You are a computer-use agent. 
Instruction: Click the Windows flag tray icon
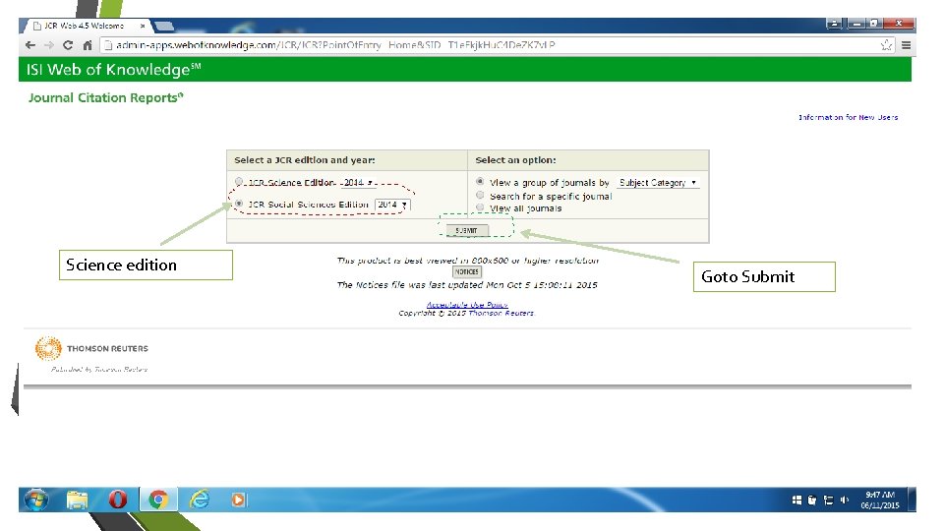click(x=796, y=500)
